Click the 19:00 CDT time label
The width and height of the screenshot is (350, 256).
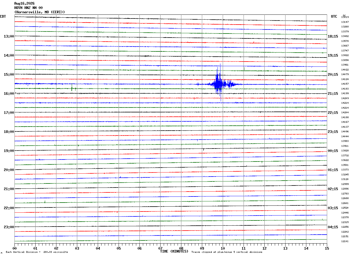(x=9, y=151)
